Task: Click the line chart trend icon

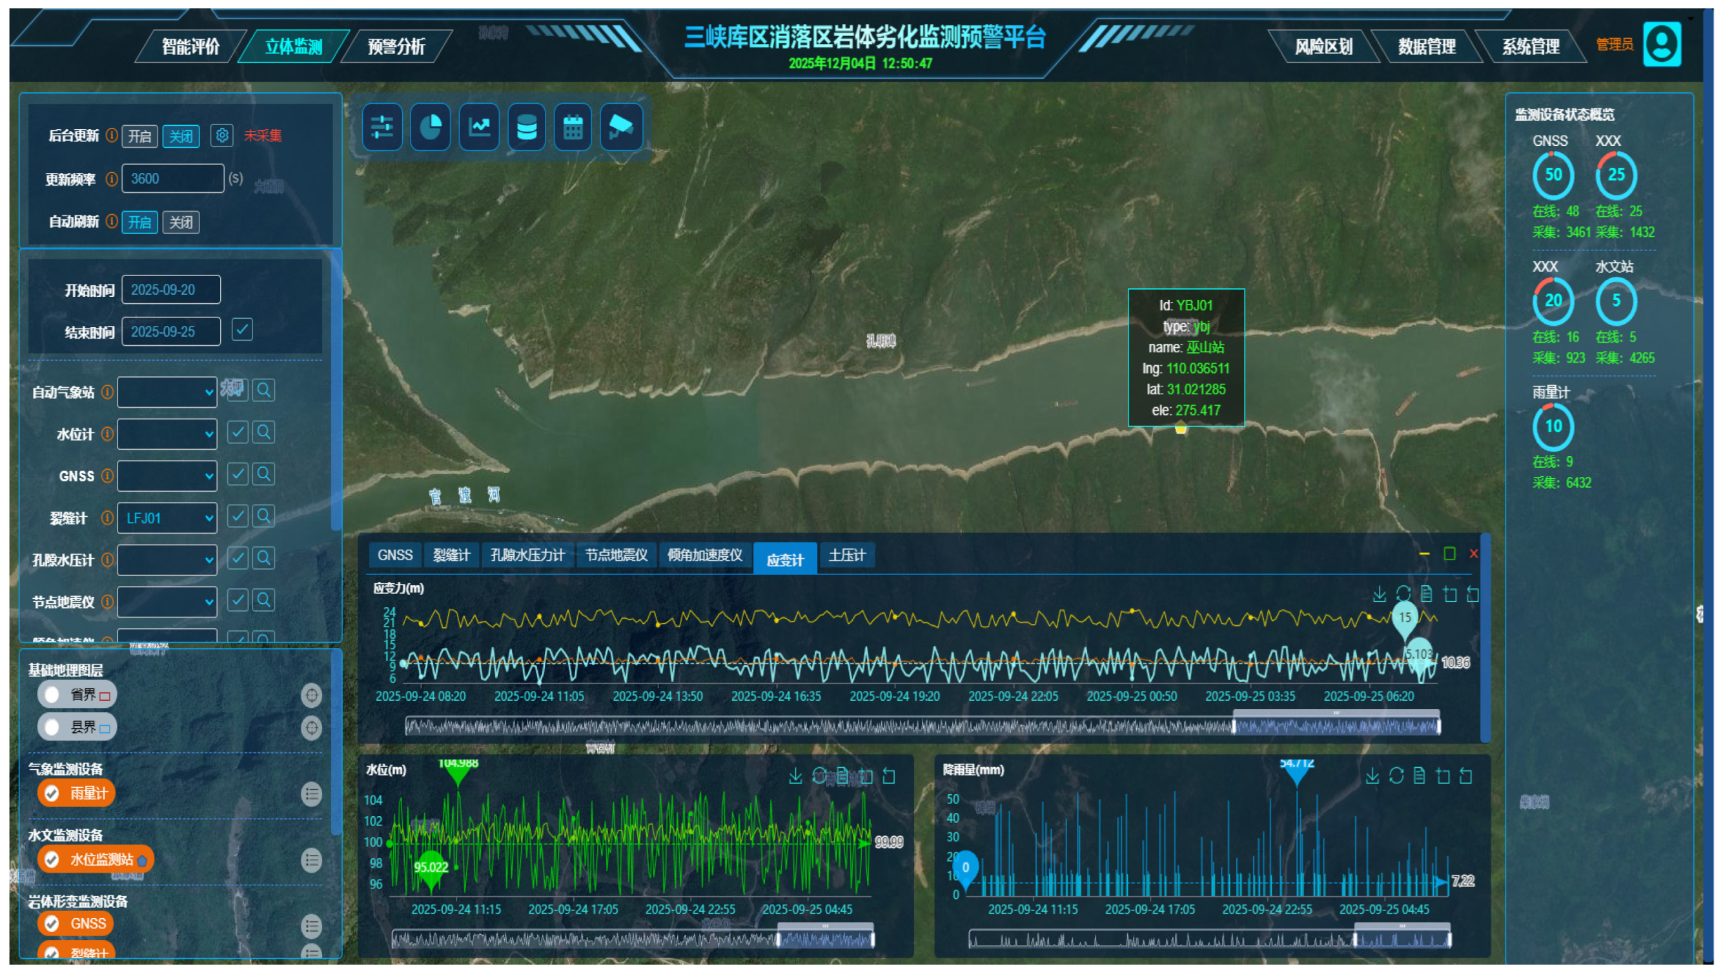Action: click(x=479, y=127)
